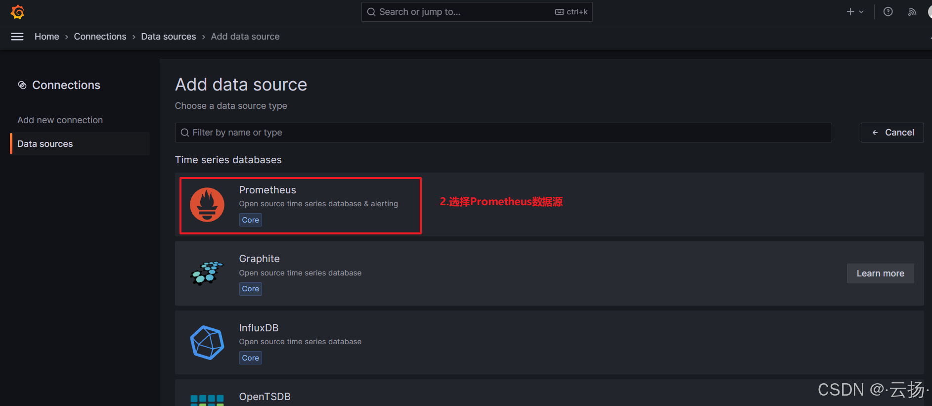
Task: Click the ctrl+k keyboard shortcut hint
Action: tap(572, 12)
